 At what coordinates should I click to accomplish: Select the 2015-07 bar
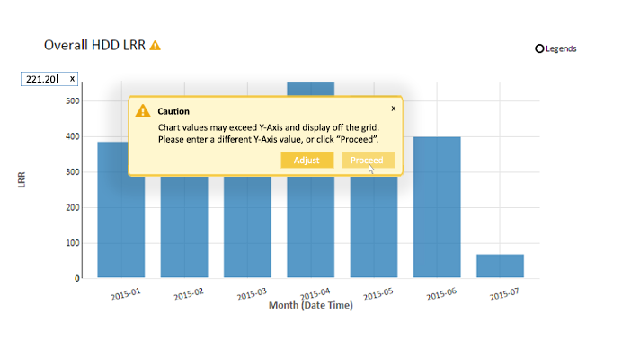point(500,265)
